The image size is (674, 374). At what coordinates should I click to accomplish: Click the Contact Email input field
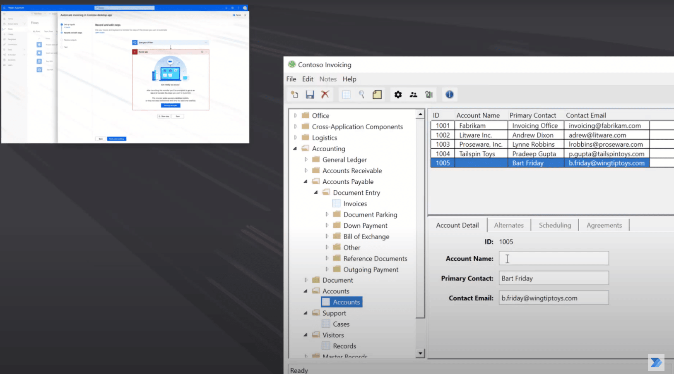pyautogui.click(x=554, y=298)
